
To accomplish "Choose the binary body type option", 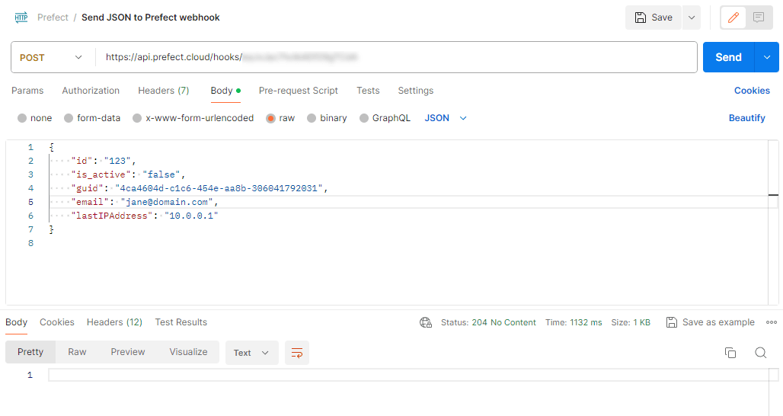I will click(312, 118).
